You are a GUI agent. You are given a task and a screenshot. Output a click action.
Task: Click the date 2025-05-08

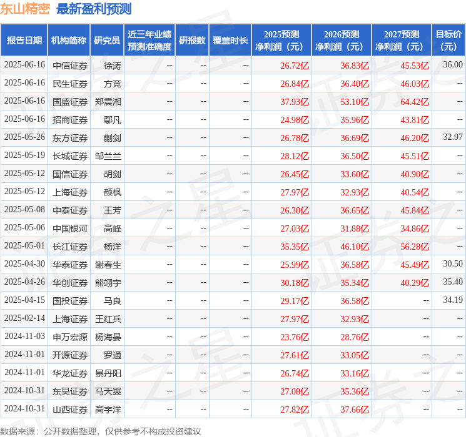pyautogui.click(x=24, y=209)
